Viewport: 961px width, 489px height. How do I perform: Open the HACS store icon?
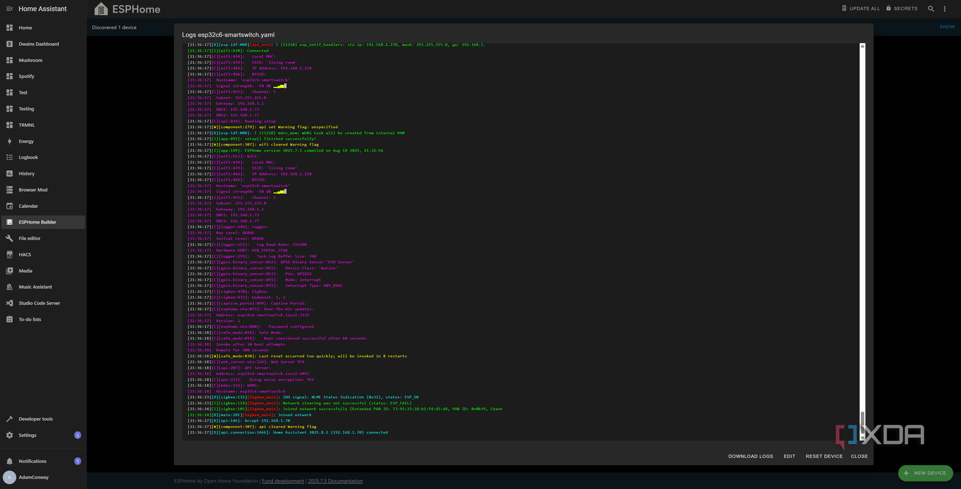point(9,254)
